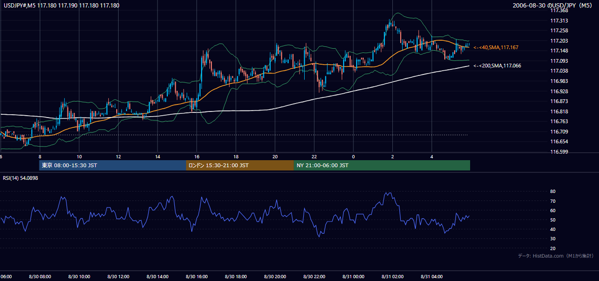Click price axis label 116.654
The width and height of the screenshot is (599, 281).
(x=559, y=141)
